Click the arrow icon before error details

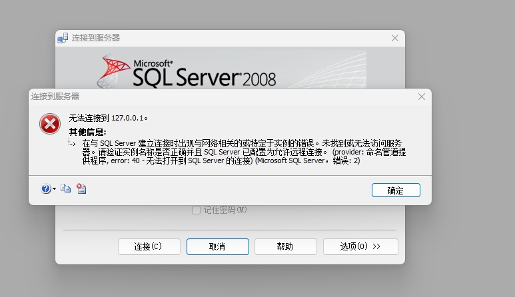point(73,143)
